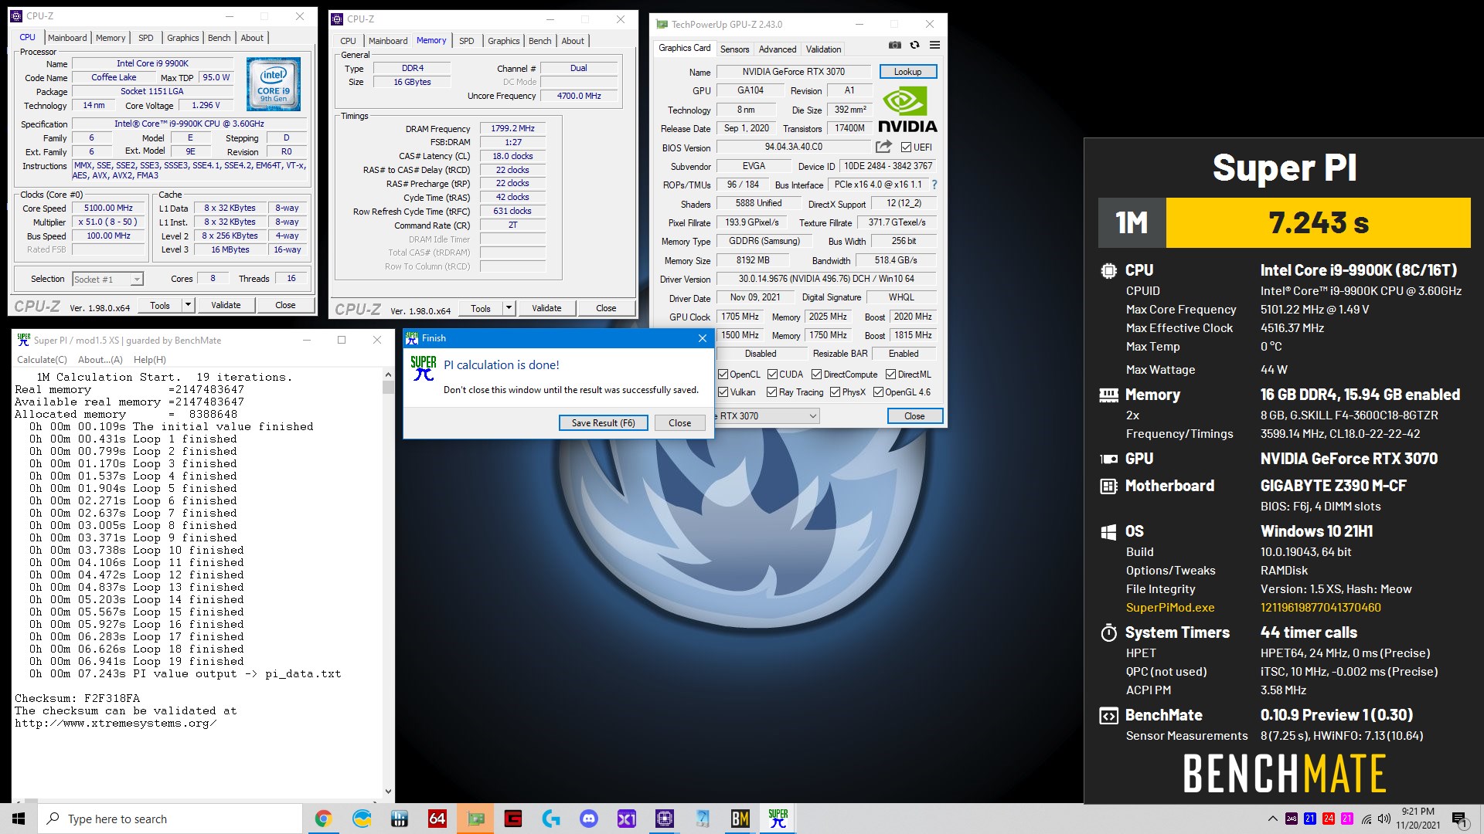Open BenchMate taskbar icon
1484x834 pixels.
click(x=740, y=819)
